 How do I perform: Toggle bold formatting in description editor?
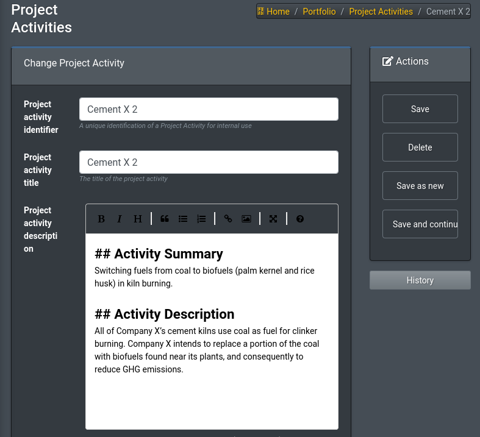click(101, 219)
